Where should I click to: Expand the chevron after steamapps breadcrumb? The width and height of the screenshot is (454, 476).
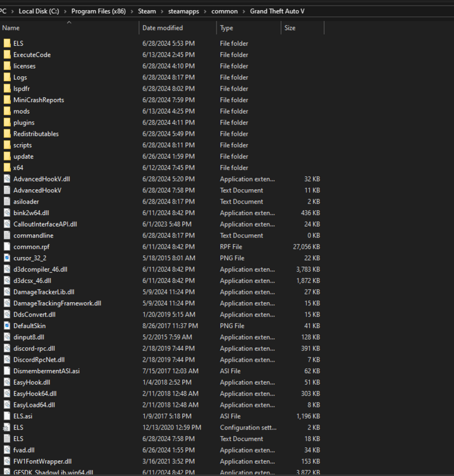(205, 11)
